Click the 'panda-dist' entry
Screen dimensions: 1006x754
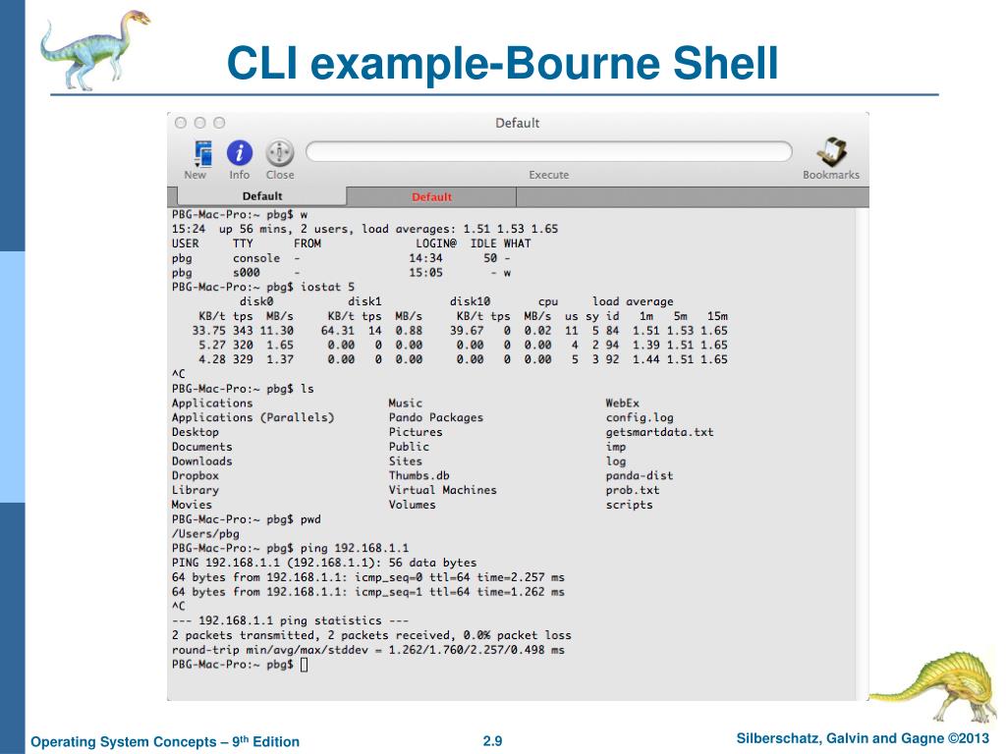[x=640, y=476]
